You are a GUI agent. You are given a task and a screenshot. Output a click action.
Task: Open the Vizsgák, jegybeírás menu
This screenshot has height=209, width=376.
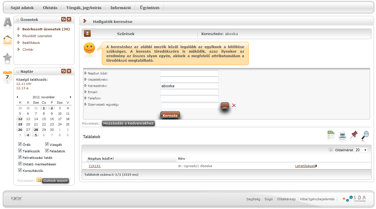[x=84, y=8]
